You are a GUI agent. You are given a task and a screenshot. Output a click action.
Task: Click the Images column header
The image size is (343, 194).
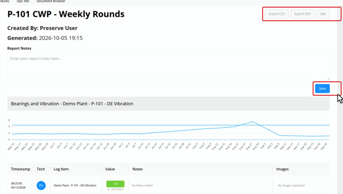(x=282, y=169)
